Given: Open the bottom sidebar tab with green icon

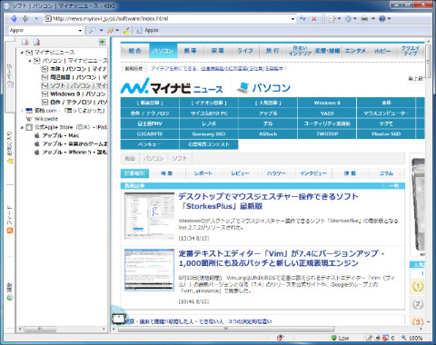Looking at the screenshot, I should (10, 292).
